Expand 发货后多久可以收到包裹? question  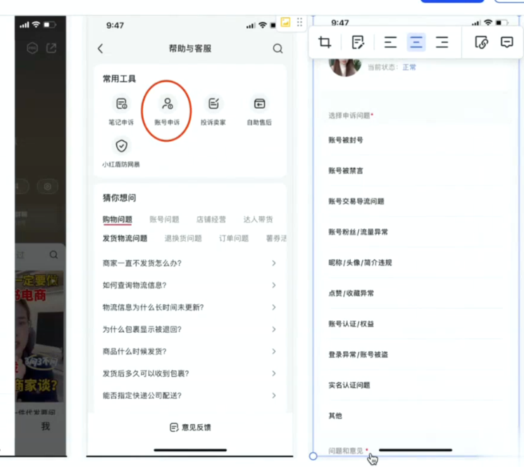coord(189,374)
